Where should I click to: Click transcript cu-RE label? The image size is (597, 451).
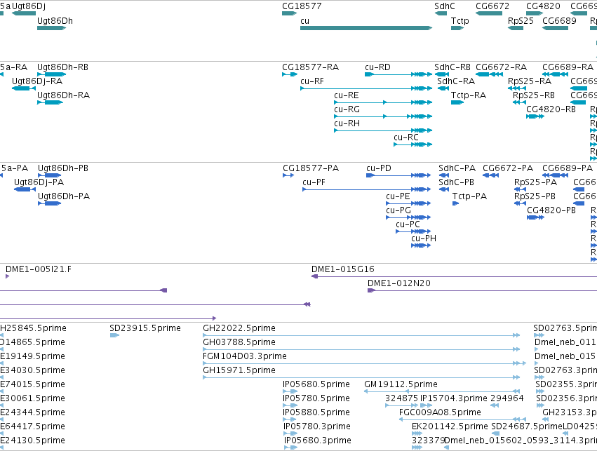346,95
